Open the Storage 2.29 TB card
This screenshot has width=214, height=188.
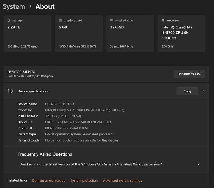tap(27, 34)
